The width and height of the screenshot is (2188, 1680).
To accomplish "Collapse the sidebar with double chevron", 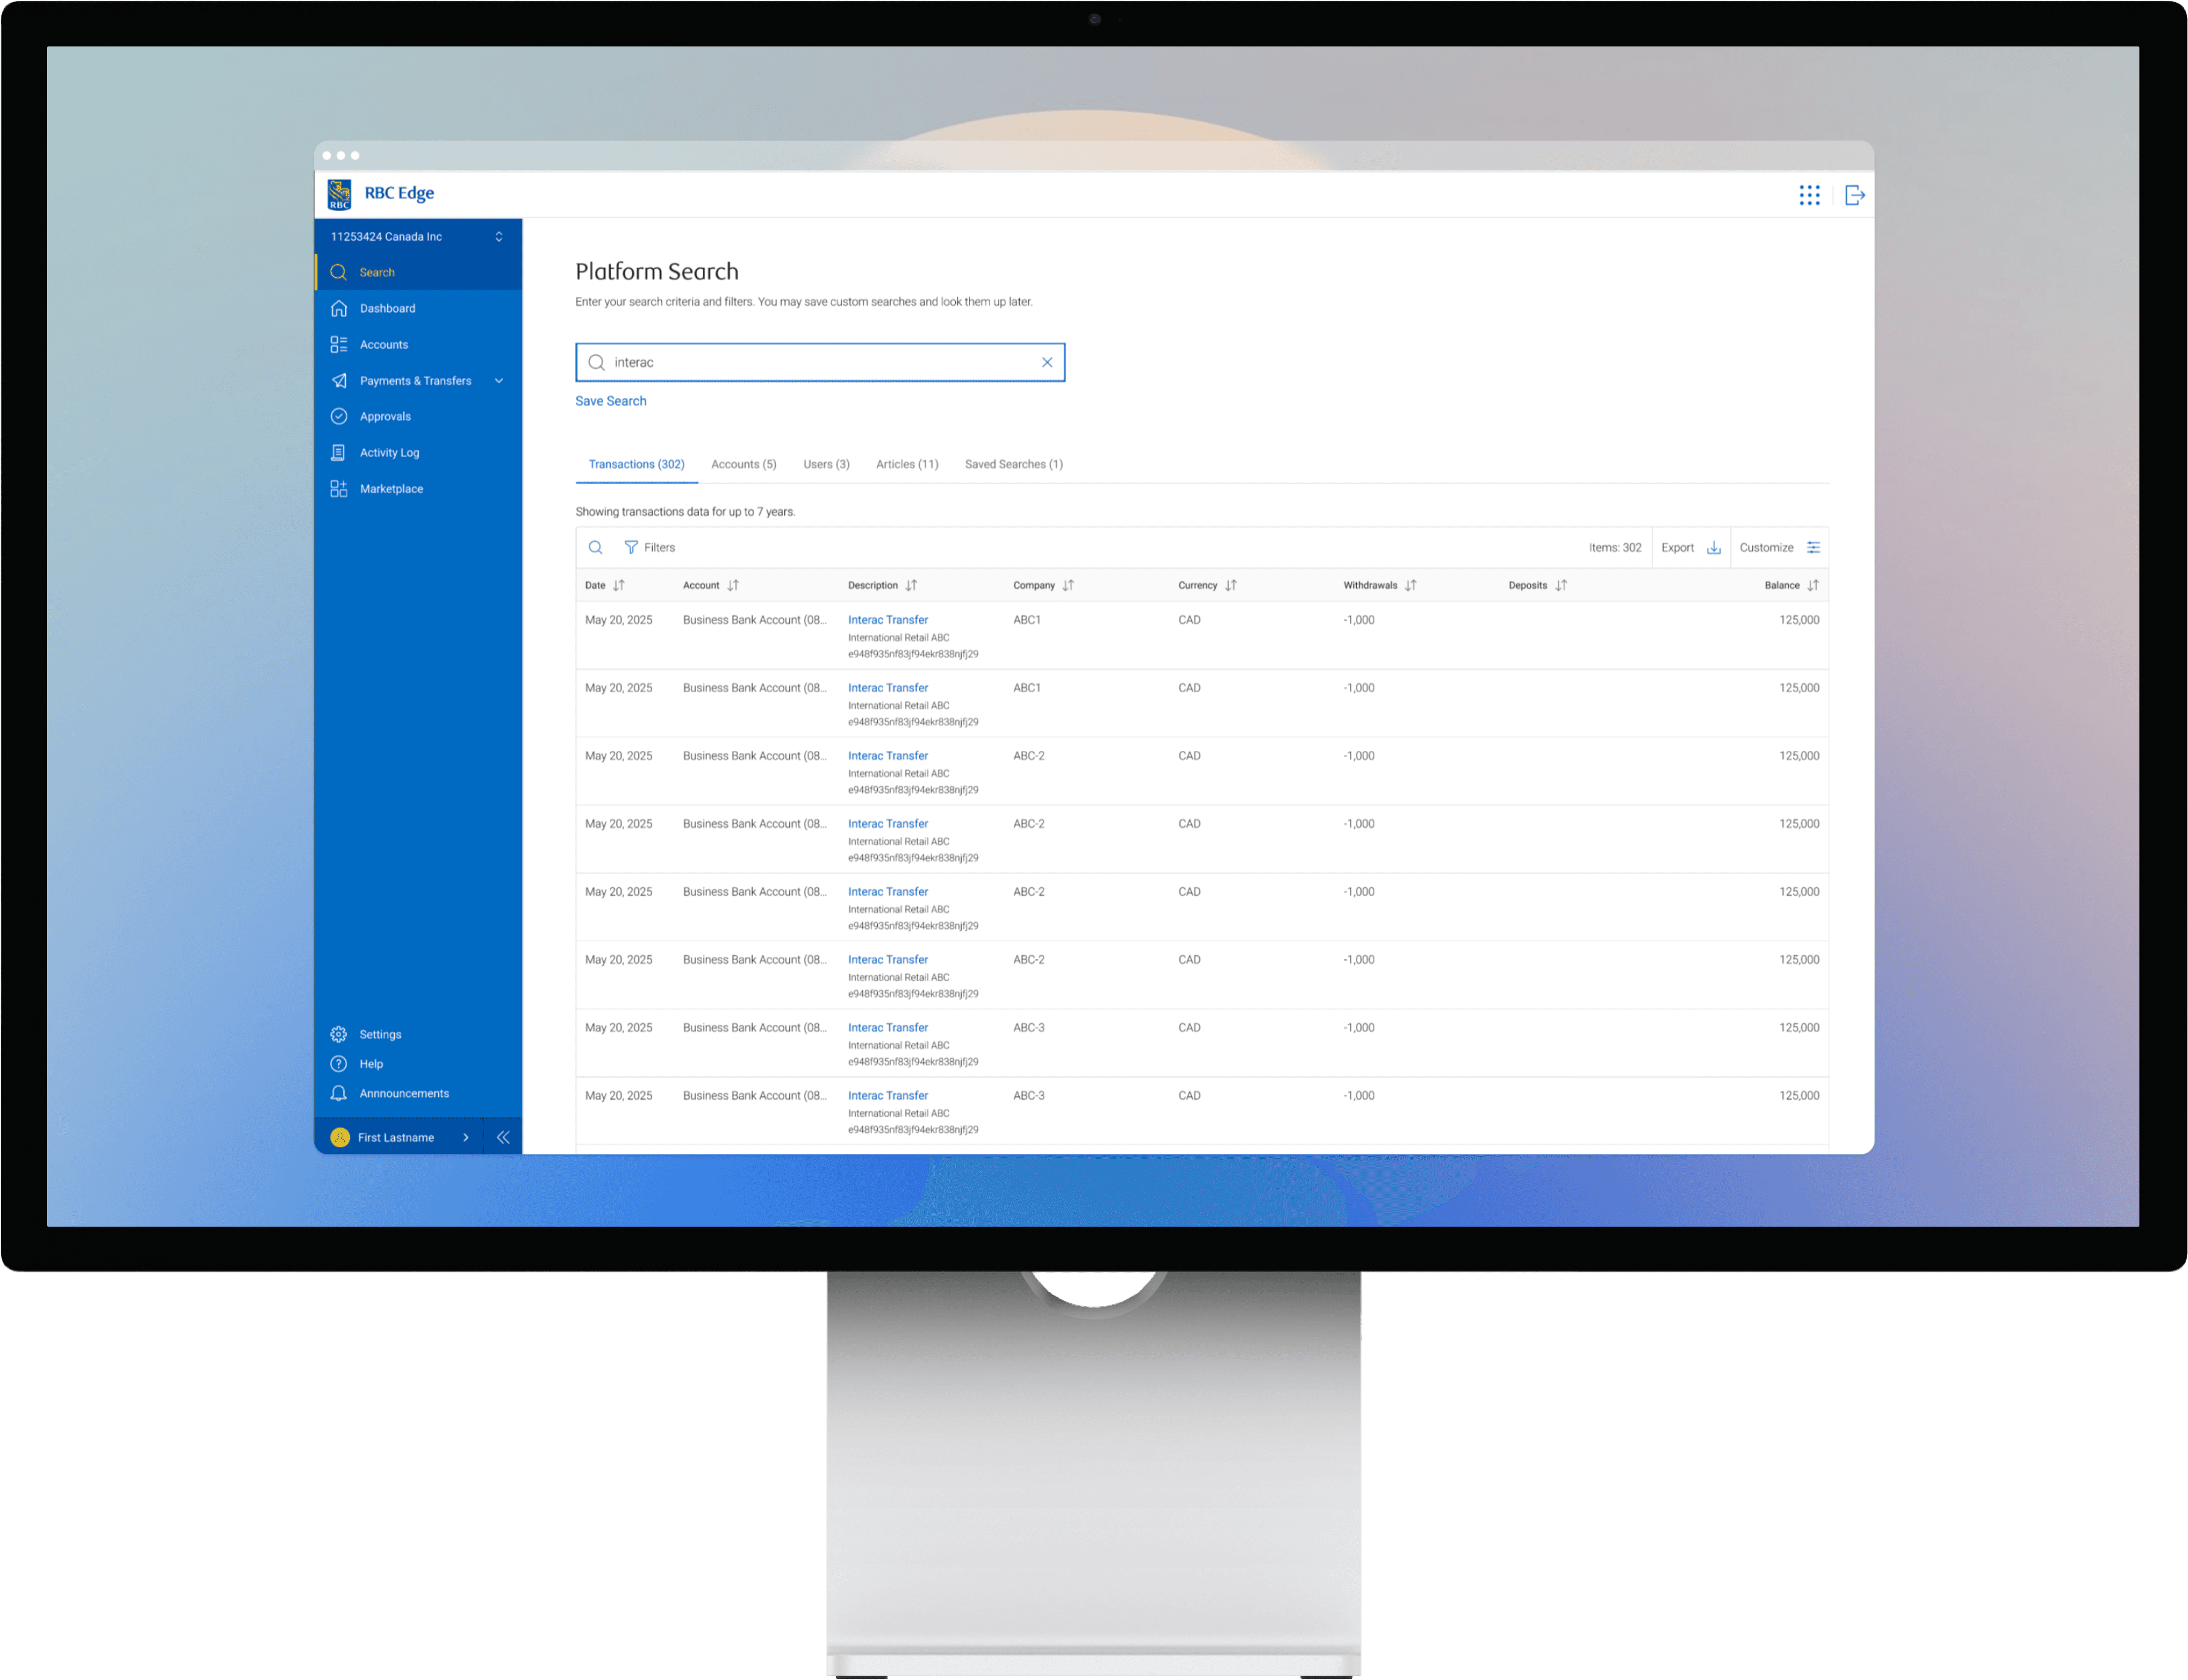I will (503, 1137).
